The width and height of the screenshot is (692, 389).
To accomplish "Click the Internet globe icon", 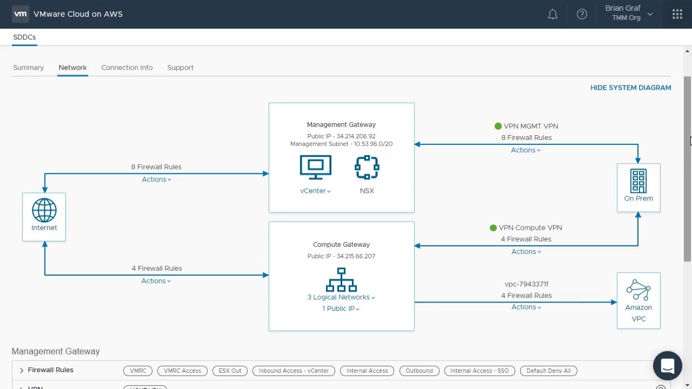I will [x=44, y=210].
